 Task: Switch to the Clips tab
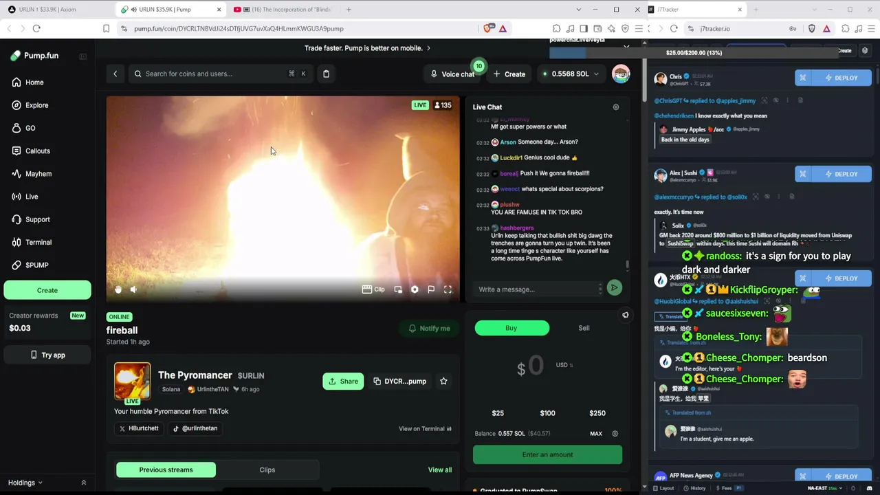point(267,470)
